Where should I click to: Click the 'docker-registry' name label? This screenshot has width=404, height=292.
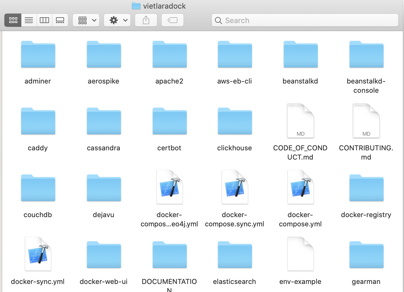366,215
